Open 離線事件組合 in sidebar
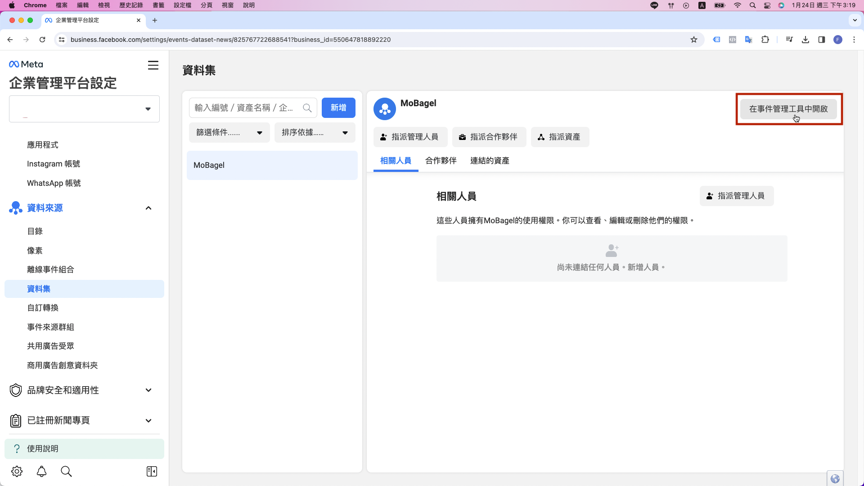864x486 pixels. tap(50, 270)
